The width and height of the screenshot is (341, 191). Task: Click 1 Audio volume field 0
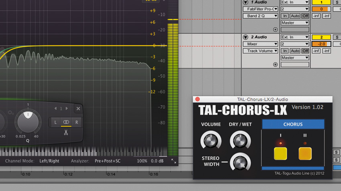click(321, 9)
